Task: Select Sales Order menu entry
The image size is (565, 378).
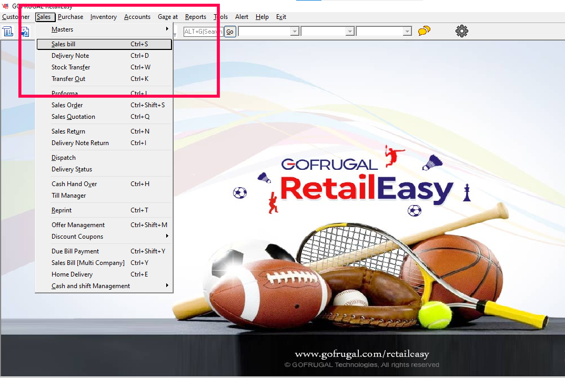Action: [x=104, y=105]
